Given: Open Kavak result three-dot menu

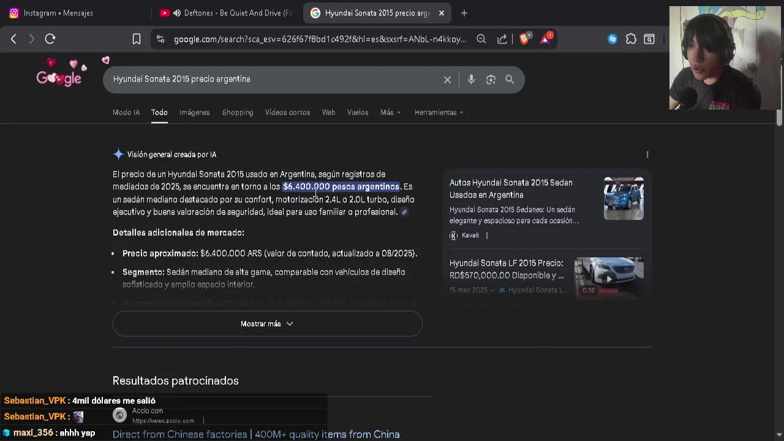Looking at the screenshot, I should tap(487, 236).
